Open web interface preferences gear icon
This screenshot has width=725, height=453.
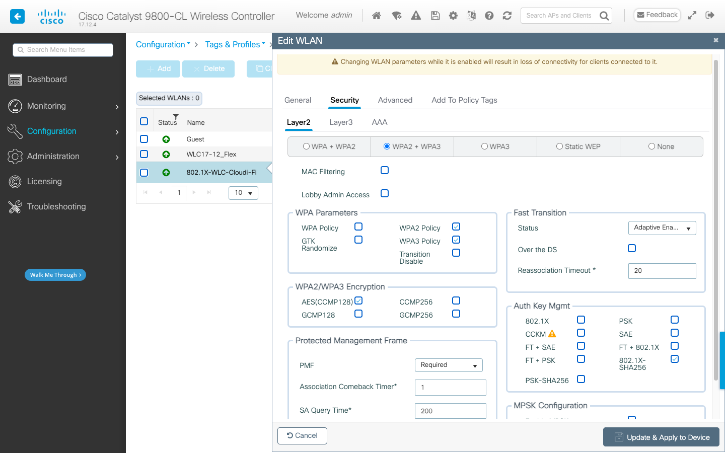point(453,15)
